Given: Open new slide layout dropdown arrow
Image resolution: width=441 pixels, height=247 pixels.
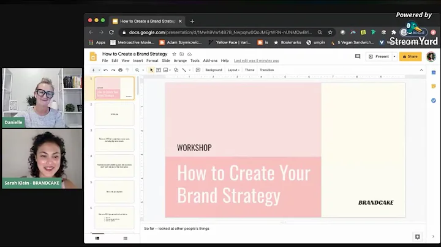Looking at the screenshot, I should [x=99, y=70].
